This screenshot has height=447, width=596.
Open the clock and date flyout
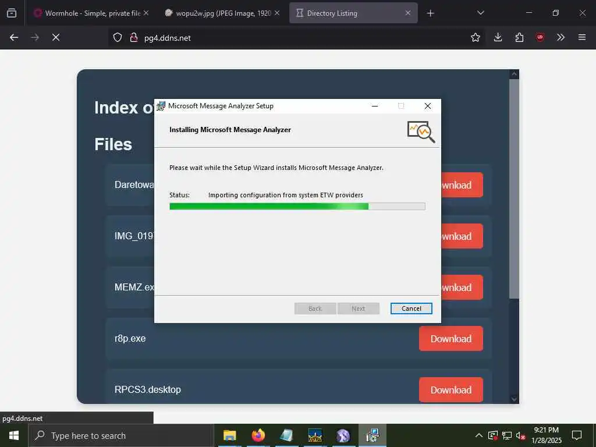(x=546, y=435)
